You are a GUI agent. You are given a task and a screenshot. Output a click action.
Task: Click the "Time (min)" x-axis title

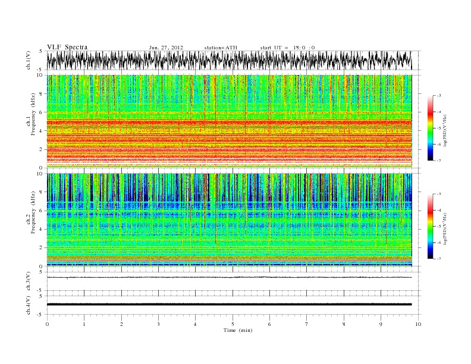238,330
